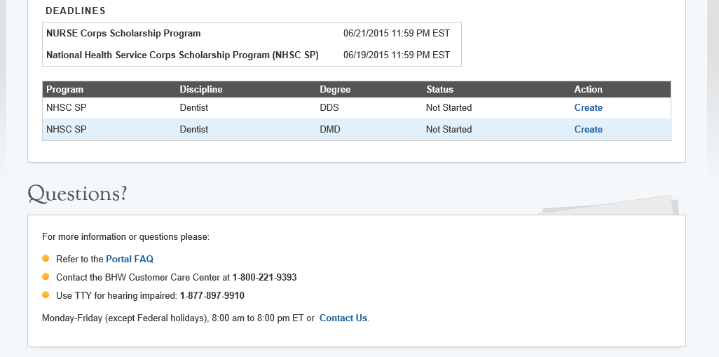
Task: Click the Program column header
Action: point(64,90)
